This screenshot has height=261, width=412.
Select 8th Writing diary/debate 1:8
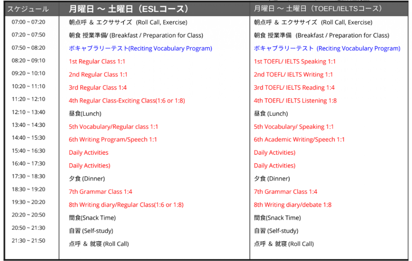[293, 205]
